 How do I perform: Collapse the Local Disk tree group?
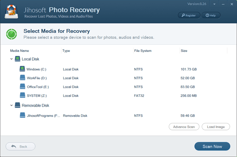tap(11, 59)
